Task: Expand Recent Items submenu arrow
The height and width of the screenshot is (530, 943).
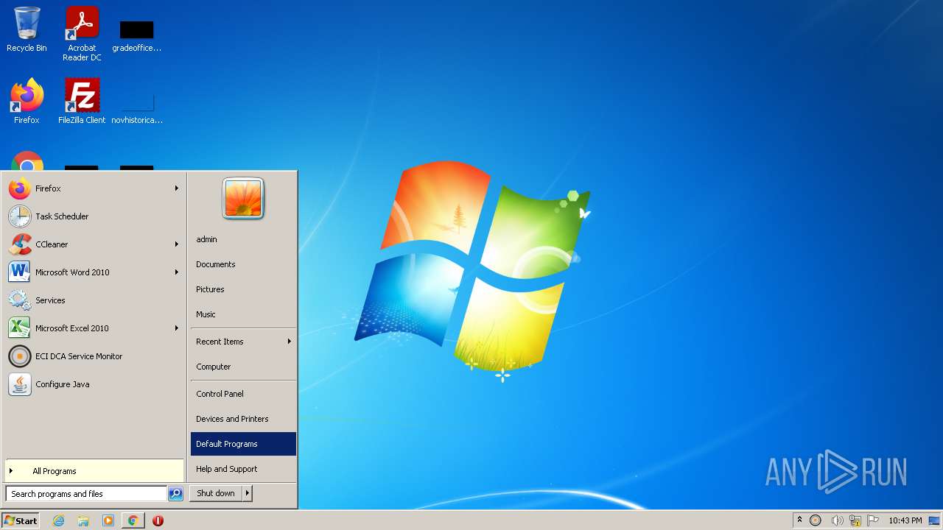Action: coord(290,342)
